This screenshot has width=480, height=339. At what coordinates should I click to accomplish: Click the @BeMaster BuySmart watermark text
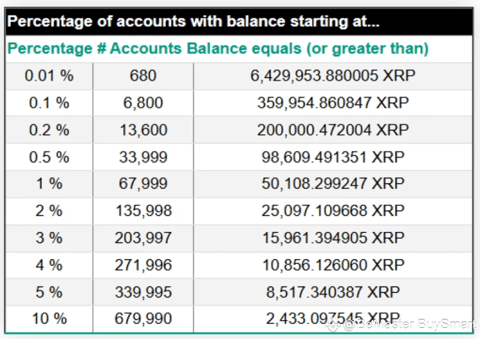[410, 325]
